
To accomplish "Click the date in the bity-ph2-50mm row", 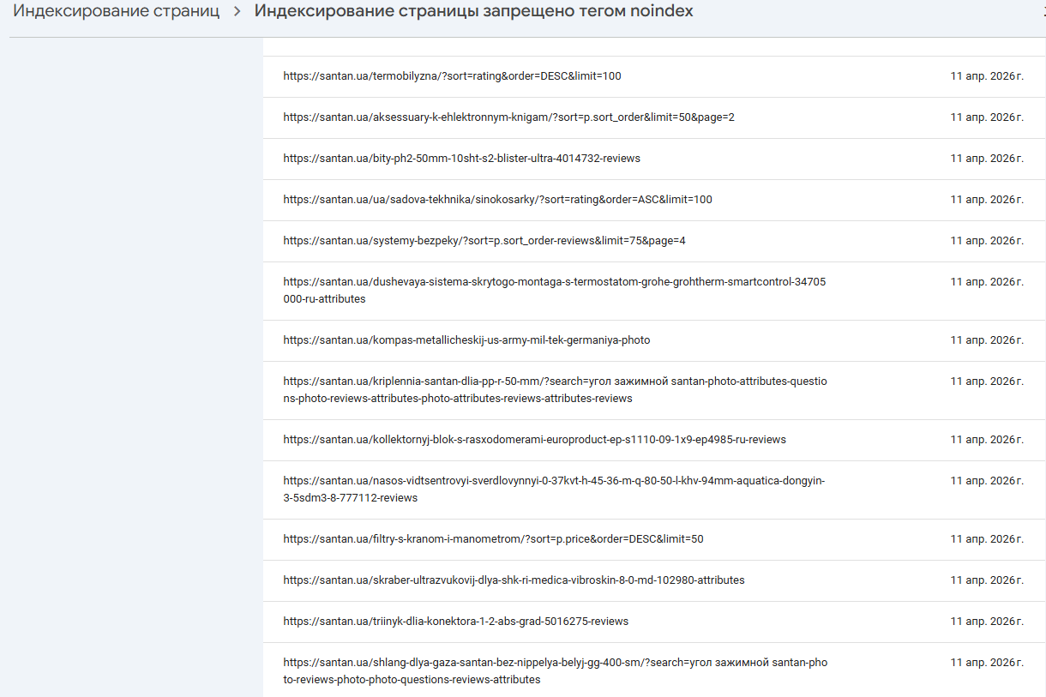I will [987, 159].
